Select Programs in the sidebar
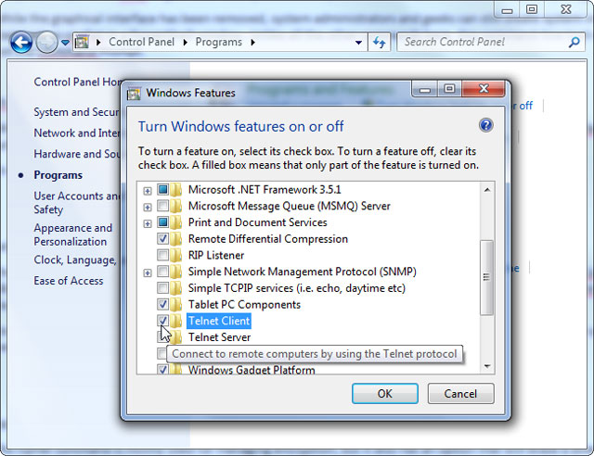The width and height of the screenshot is (594, 456). (x=58, y=175)
